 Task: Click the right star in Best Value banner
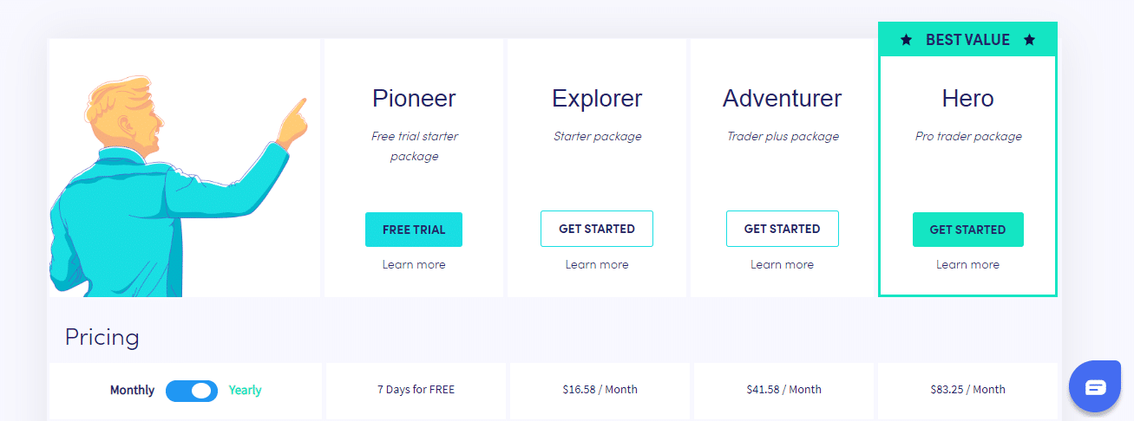(1029, 40)
